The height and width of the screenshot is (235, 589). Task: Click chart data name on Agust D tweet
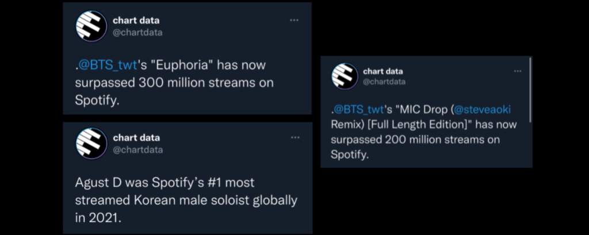click(x=136, y=138)
